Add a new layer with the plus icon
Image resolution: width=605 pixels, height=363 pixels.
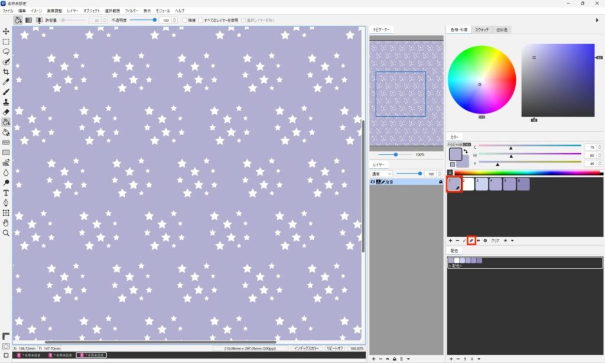[x=373, y=359]
